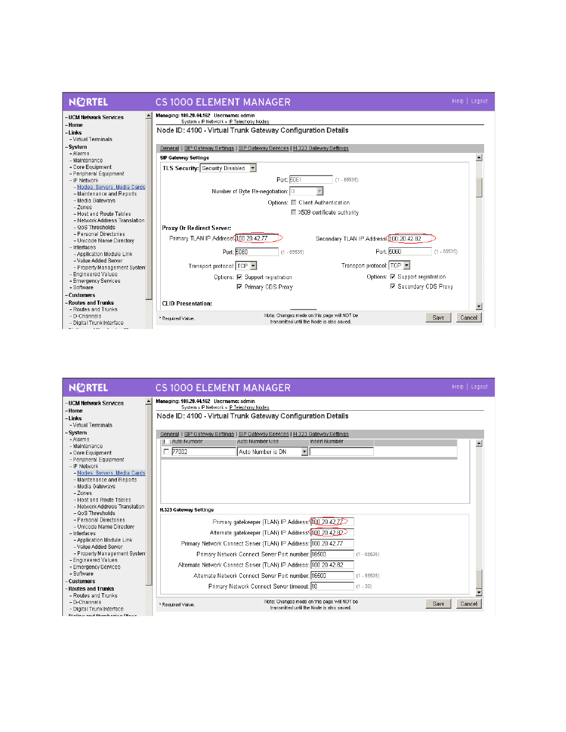Click Alternate Network Connect Server IP Address field
Image resolution: width=566 pixels, height=732 pixels.
point(332,565)
